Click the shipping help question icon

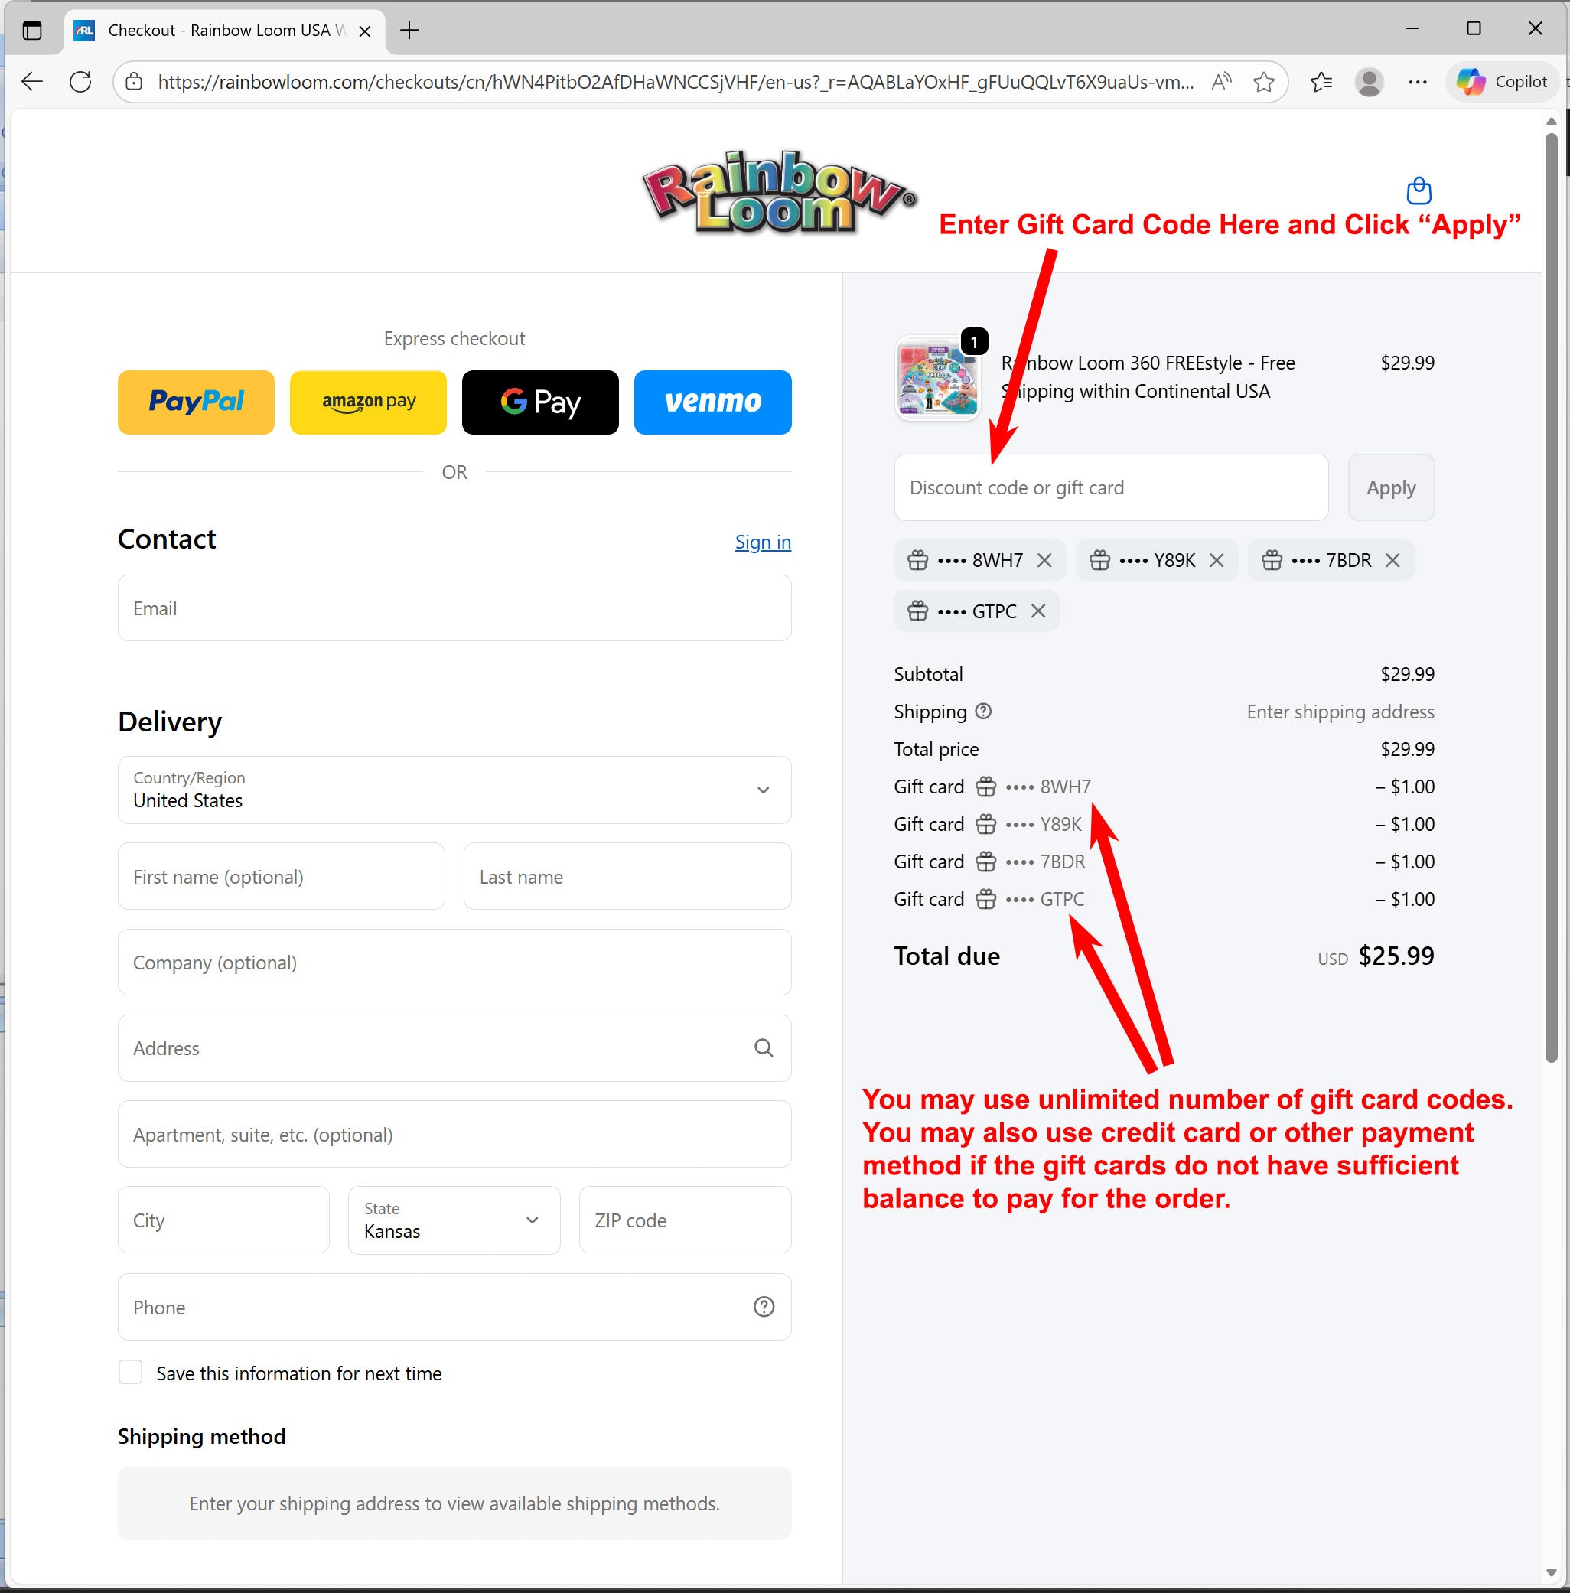(983, 711)
